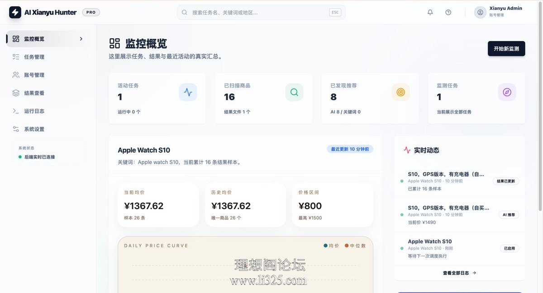Click the green search icon on the 已扫描商品 card

[294, 92]
